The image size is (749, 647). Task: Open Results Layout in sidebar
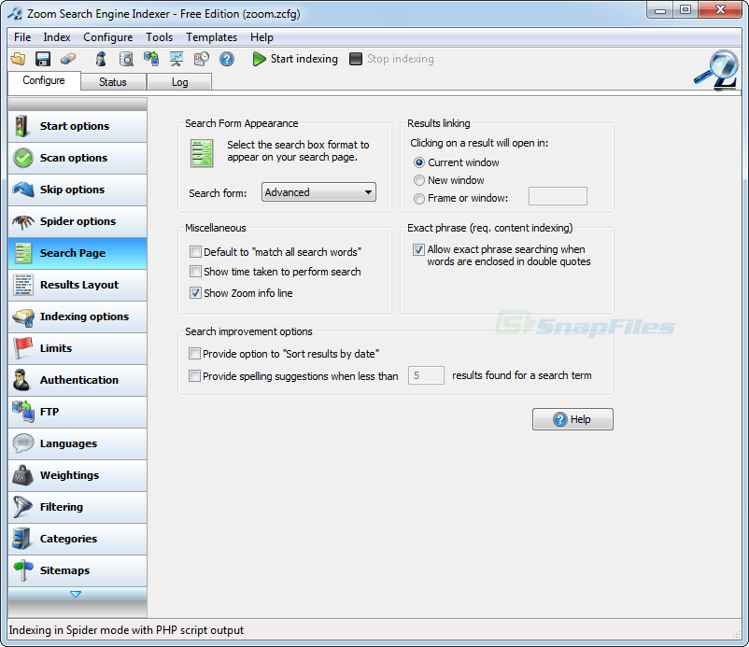click(78, 286)
